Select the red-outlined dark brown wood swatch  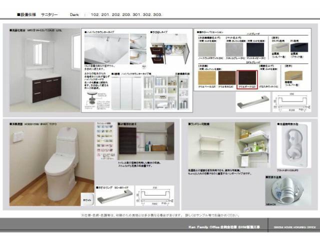pos(246,78)
